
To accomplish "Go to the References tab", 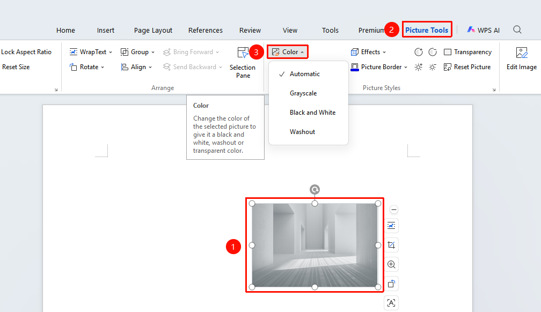I will (x=205, y=31).
